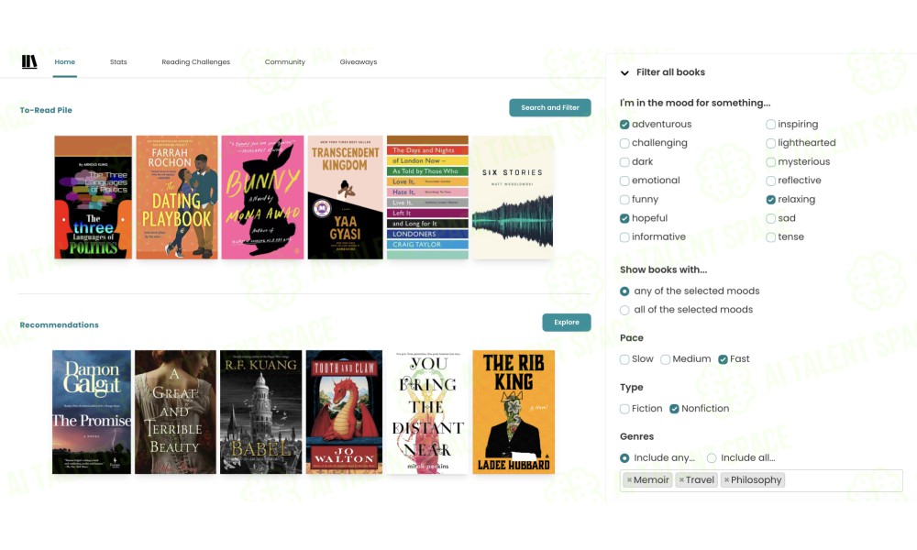Check the Slow pace option
This screenshot has width=917, height=550.
click(624, 359)
